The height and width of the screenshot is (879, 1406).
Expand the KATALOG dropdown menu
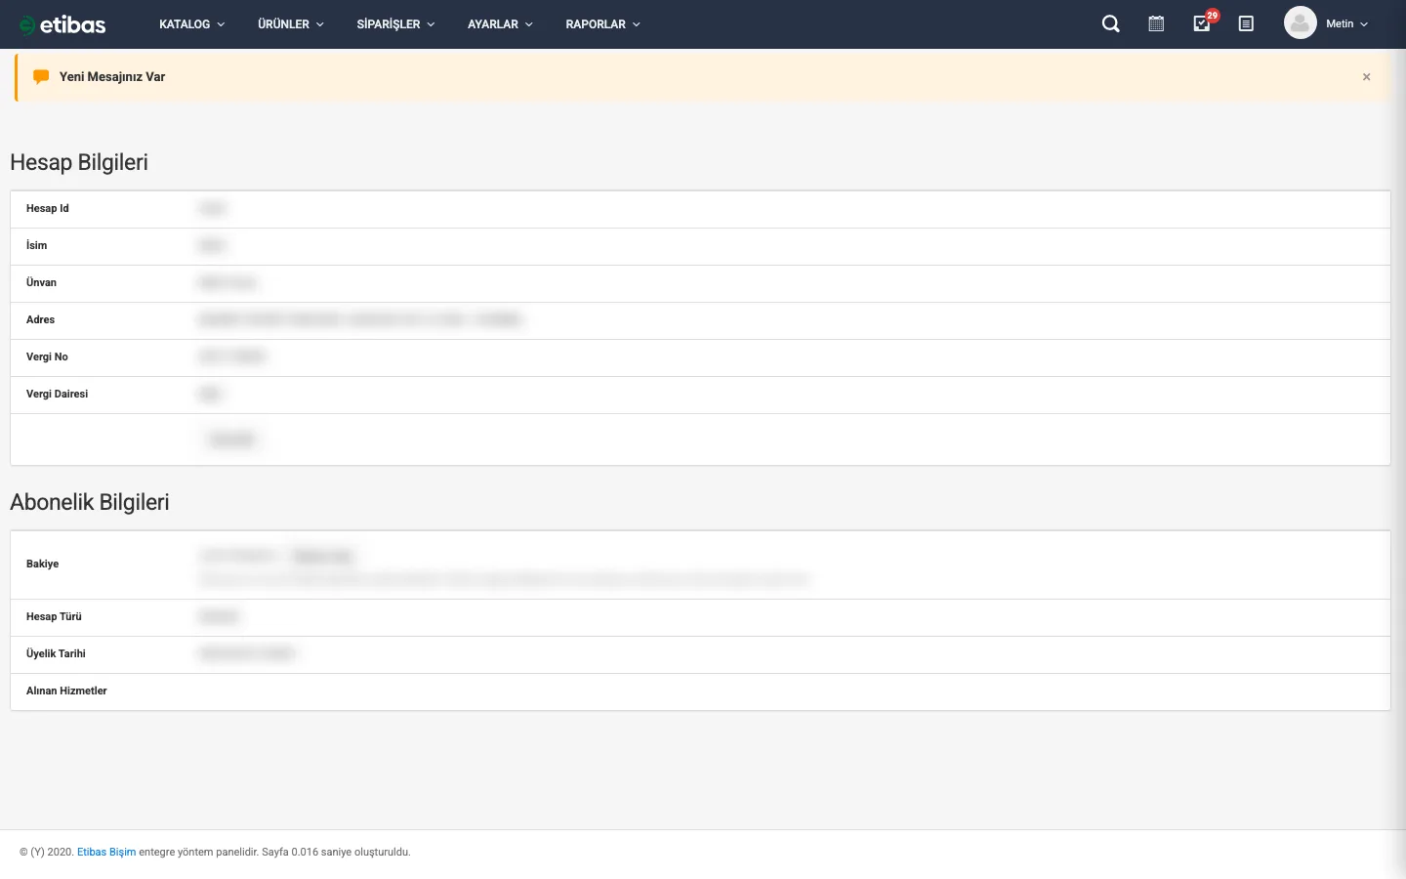(191, 24)
